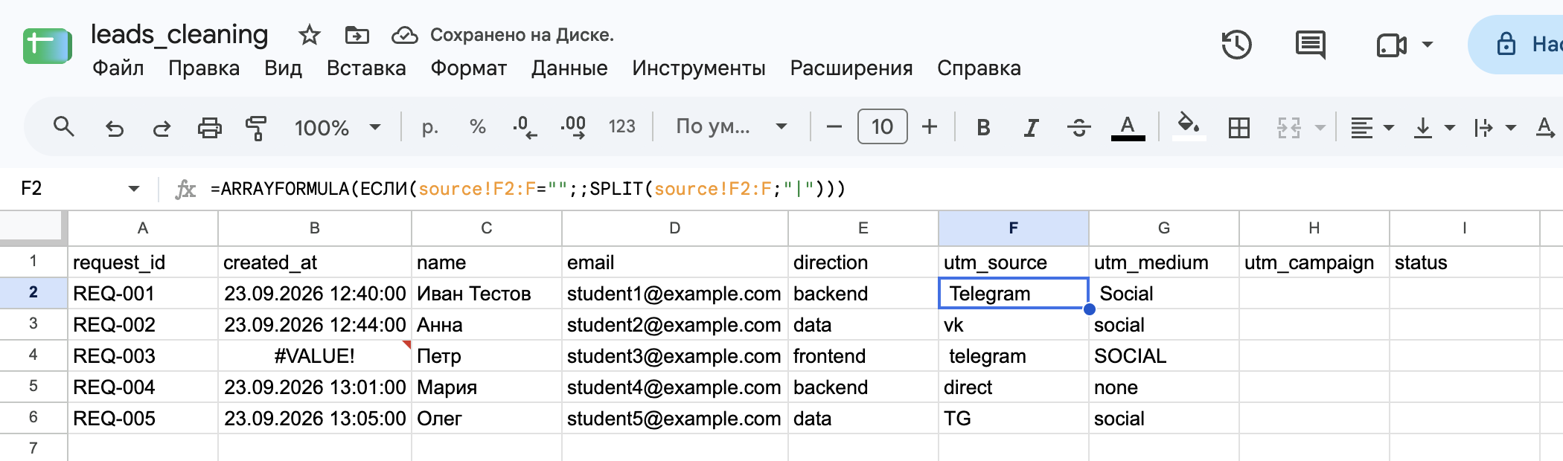Screen dimensions: 1563x461
Task: Open the Name Box dropdown arrow
Action: (x=134, y=189)
